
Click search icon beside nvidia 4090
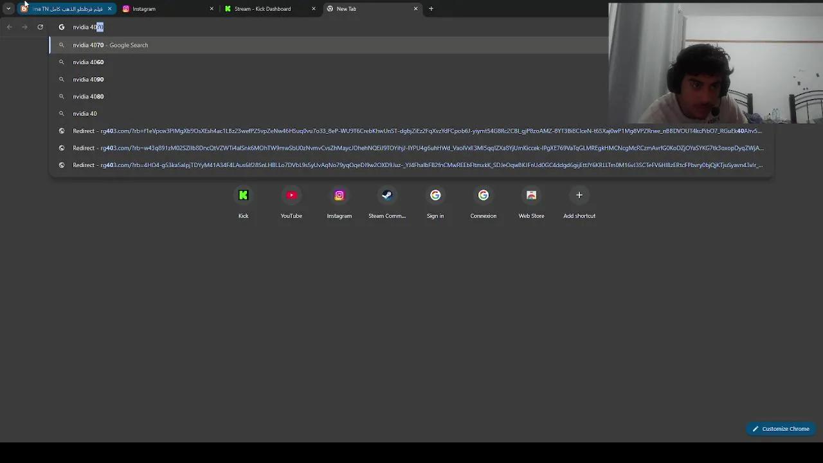[x=62, y=79]
